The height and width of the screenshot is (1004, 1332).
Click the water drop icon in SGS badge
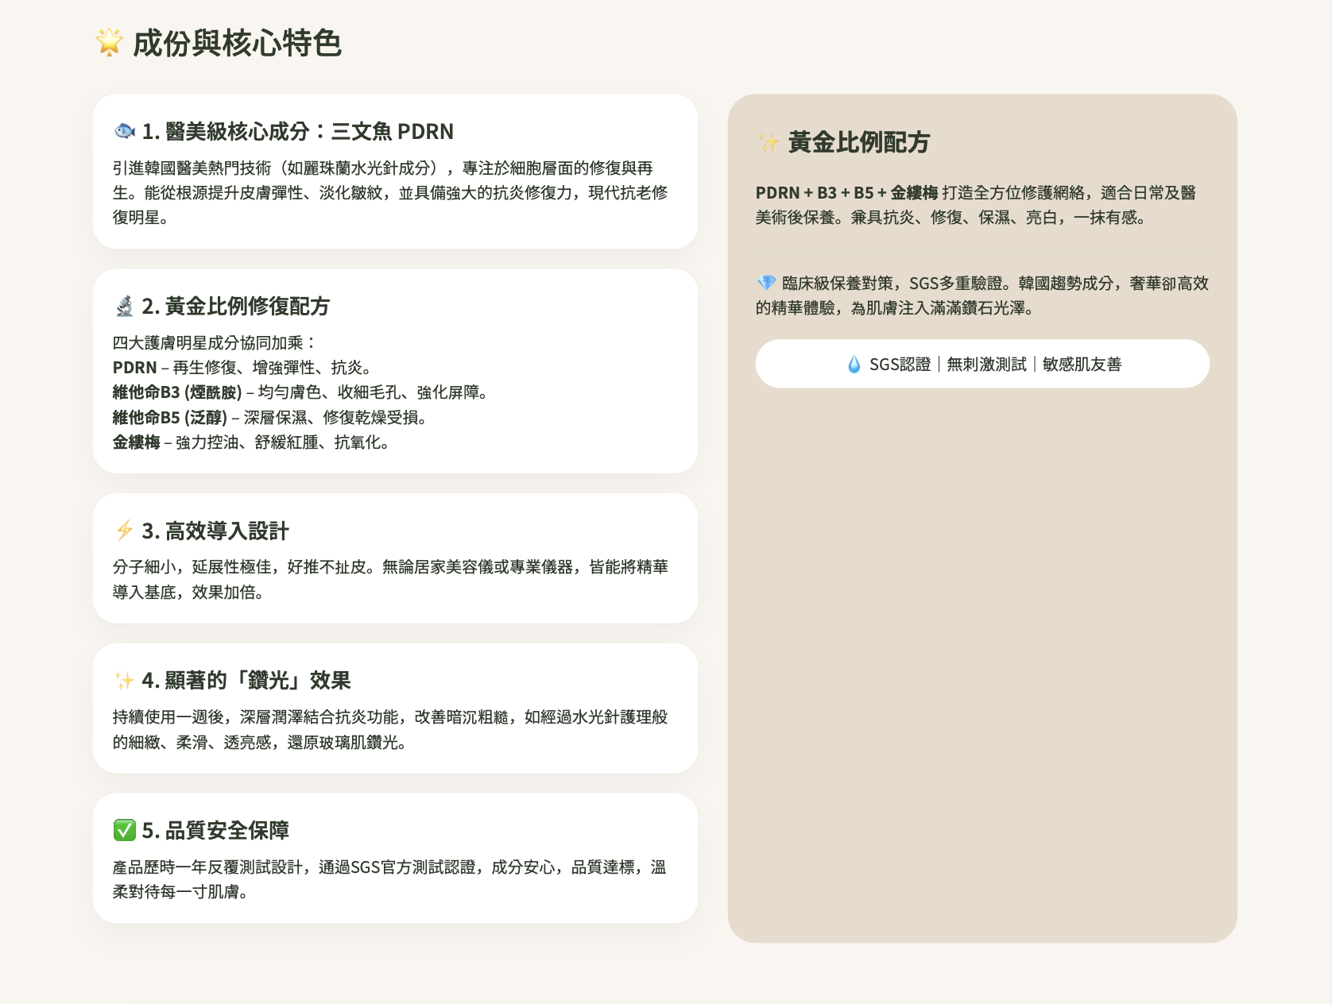pyautogui.click(x=854, y=365)
